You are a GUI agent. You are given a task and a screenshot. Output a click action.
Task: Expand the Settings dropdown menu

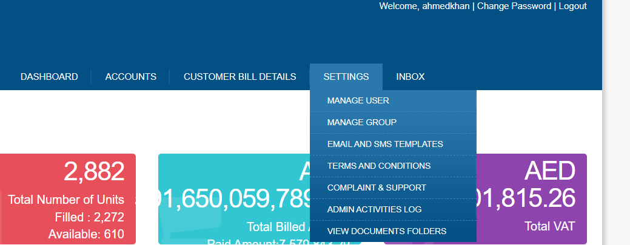pos(346,77)
